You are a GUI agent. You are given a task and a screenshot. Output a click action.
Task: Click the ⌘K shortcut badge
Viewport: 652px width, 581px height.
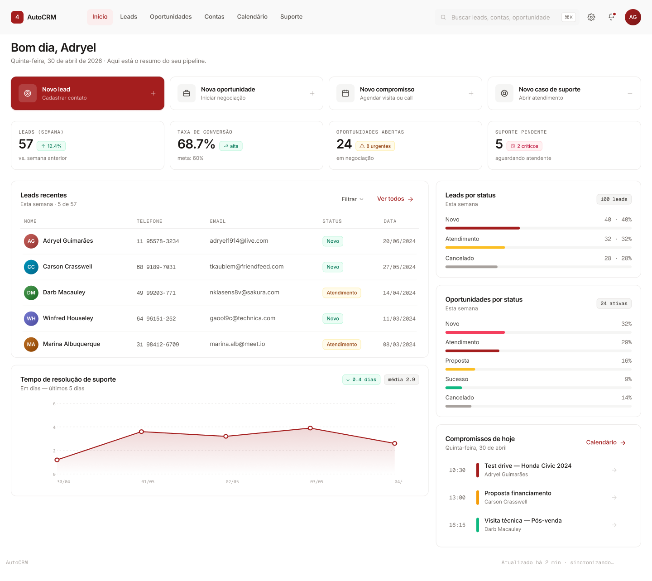[x=569, y=17]
